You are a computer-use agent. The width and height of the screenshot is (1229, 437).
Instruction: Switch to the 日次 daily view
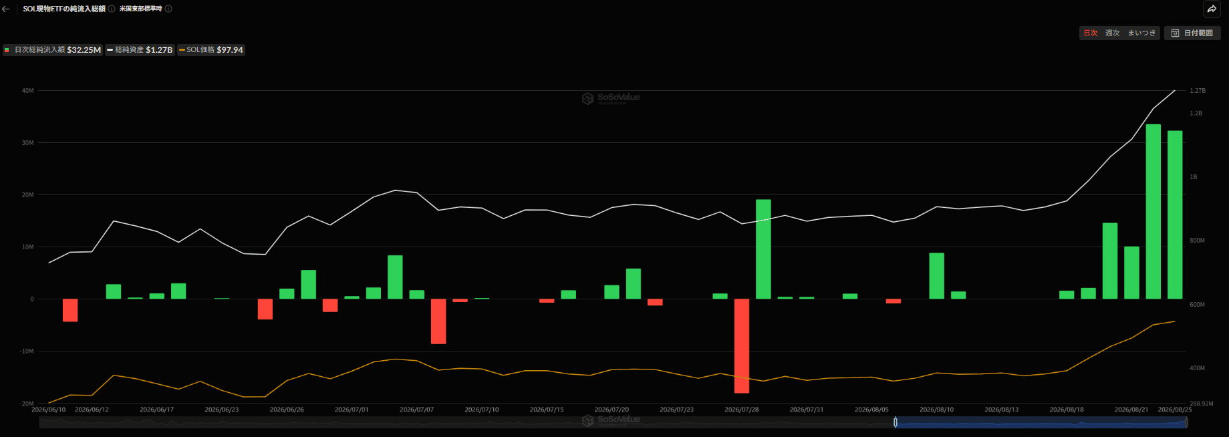1091,33
